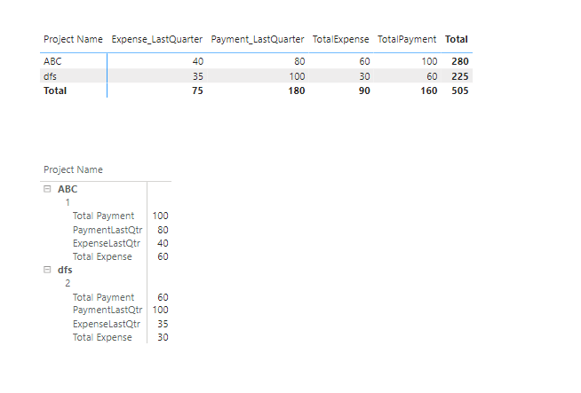Click matrix value 35 for dfs ExpenseLastQtr
The height and width of the screenshot is (393, 581).
tap(163, 324)
